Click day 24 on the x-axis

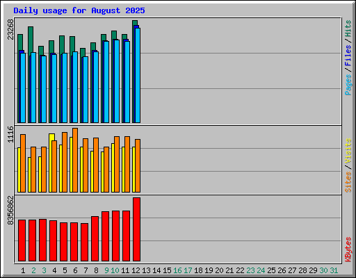(261, 270)
